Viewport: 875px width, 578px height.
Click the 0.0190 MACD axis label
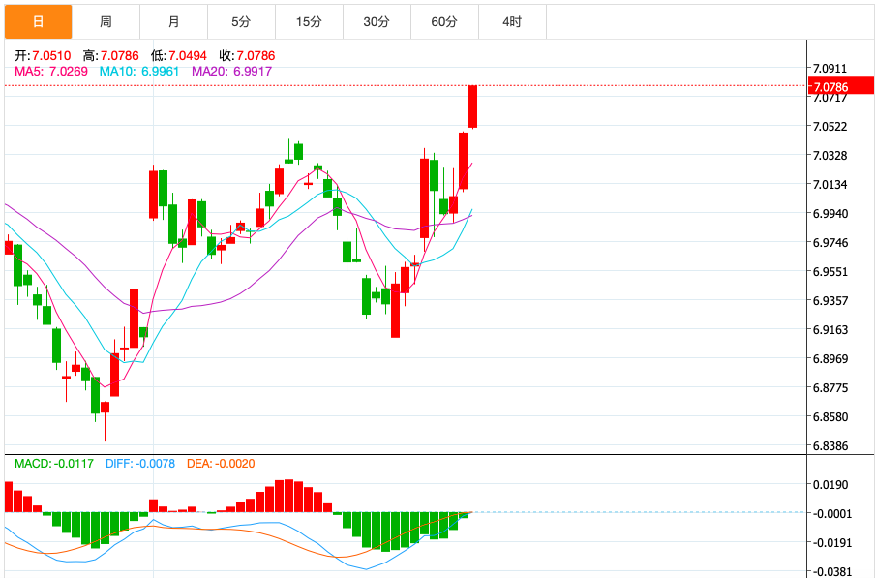coord(832,485)
